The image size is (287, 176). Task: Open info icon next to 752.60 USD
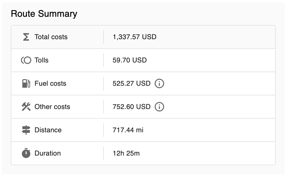[159, 107]
